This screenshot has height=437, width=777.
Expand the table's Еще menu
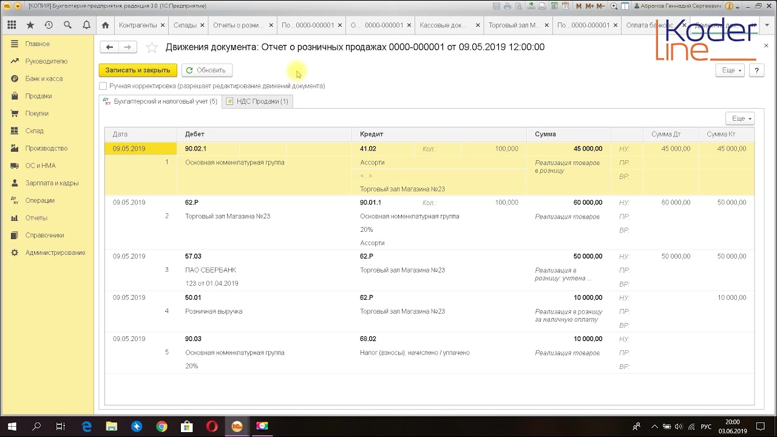coord(739,118)
